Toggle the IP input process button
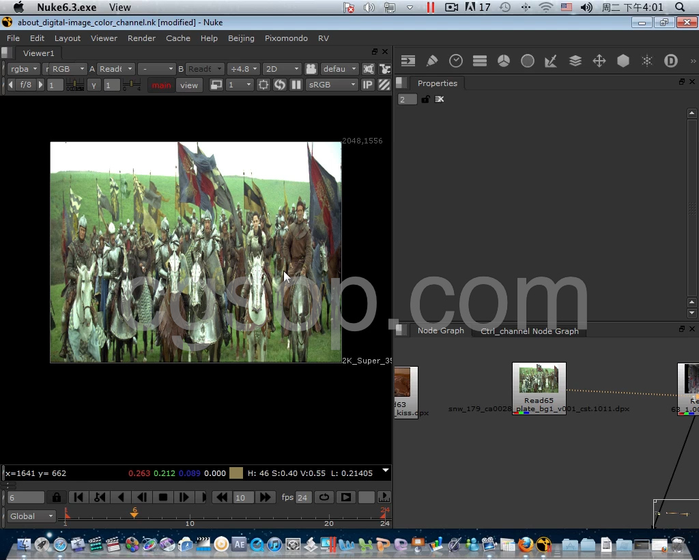Viewport: 699px width, 560px height. [367, 85]
